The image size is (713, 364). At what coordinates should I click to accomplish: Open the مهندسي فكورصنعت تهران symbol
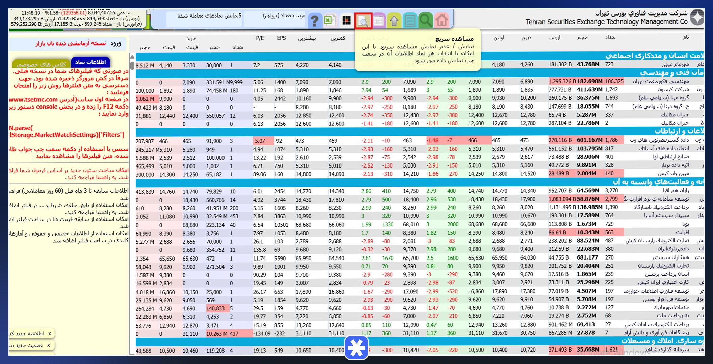pyautogui.click(x=661, y=81)
